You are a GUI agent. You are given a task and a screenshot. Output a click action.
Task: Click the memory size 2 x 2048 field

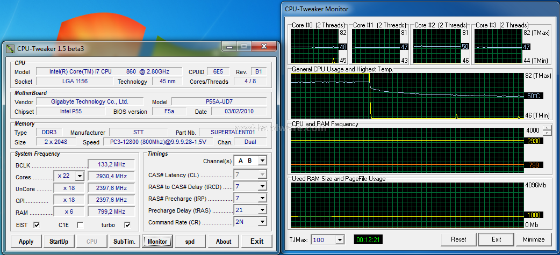pyautogui.click(x=55, y=142)
